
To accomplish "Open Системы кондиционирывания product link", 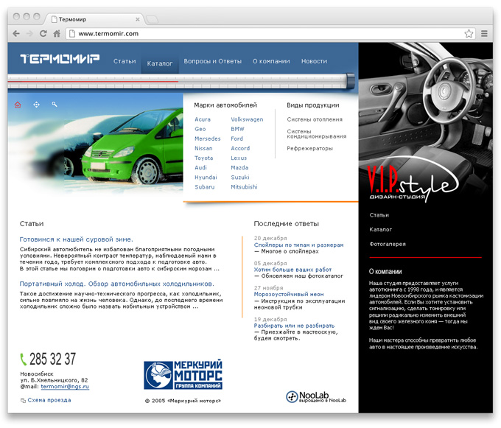I will point(316,134).
